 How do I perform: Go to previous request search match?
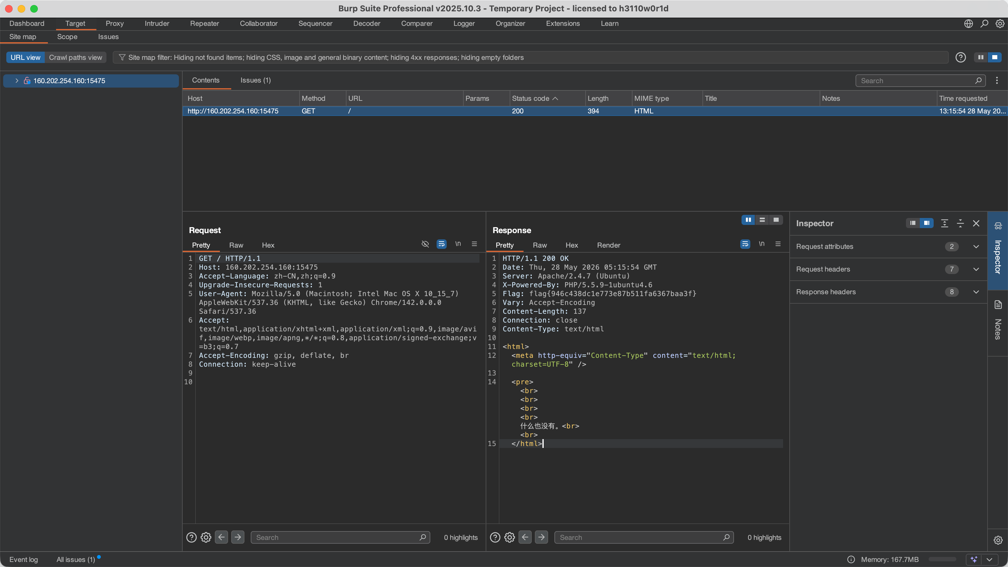[221, 537]
